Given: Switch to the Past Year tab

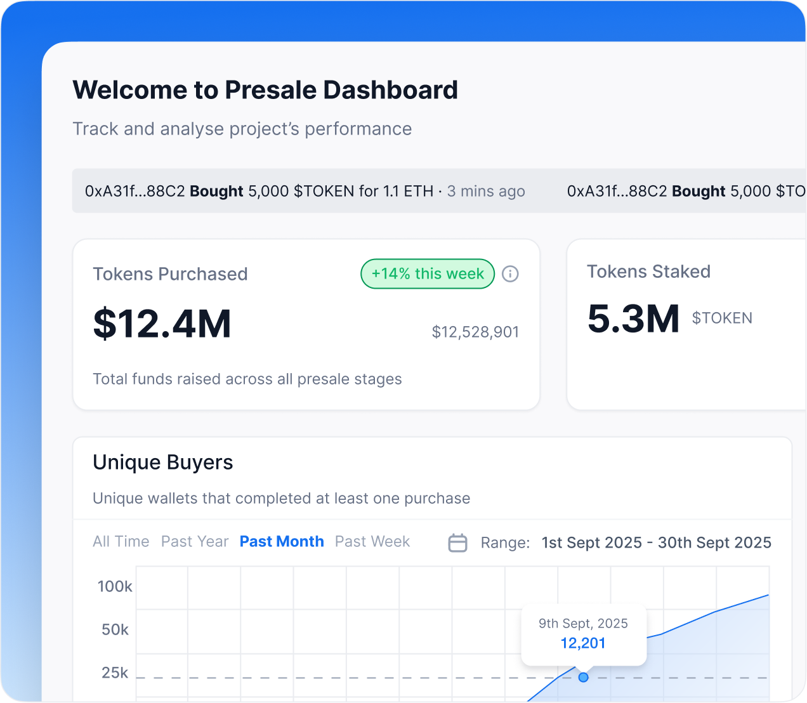Looking at the screenshot, I should coord(195,541).
